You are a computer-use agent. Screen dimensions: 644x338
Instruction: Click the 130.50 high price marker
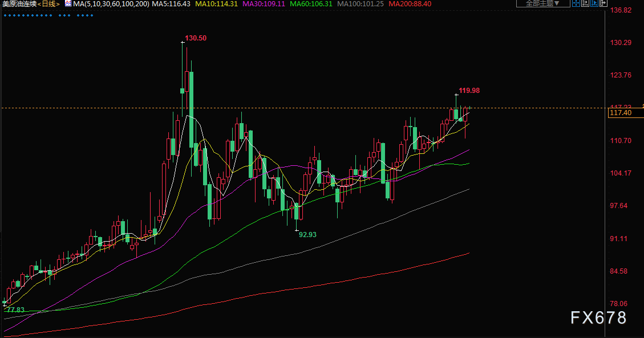tap(196, 38)
